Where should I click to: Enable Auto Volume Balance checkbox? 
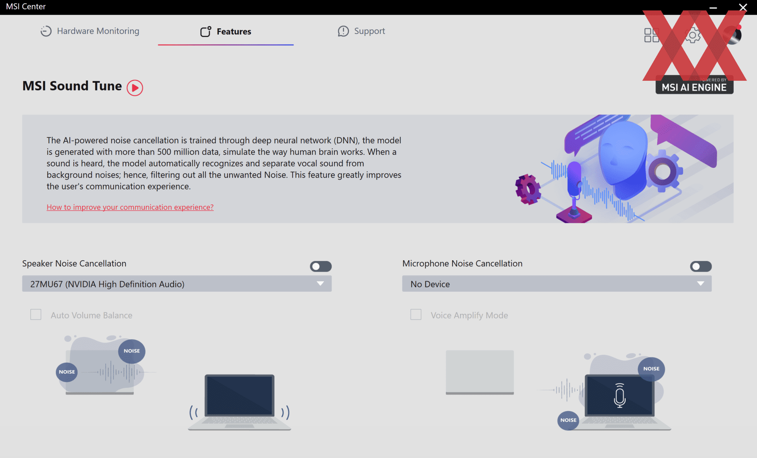[36, 315]
